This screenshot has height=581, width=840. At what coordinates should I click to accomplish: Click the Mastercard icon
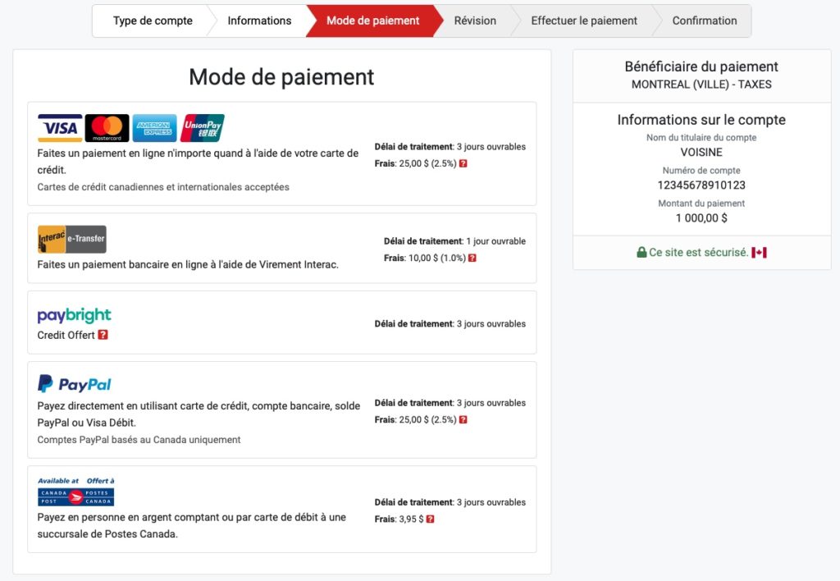pos(107,127)
